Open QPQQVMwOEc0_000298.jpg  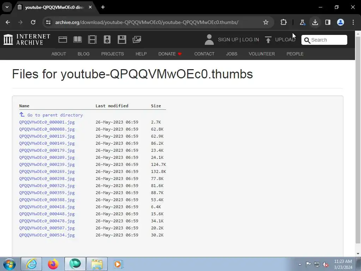[x=47, y=179]
